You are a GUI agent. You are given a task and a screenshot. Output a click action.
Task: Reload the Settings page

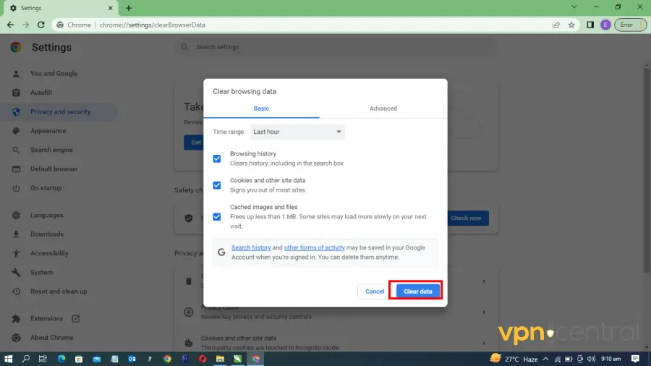[41, 25]
